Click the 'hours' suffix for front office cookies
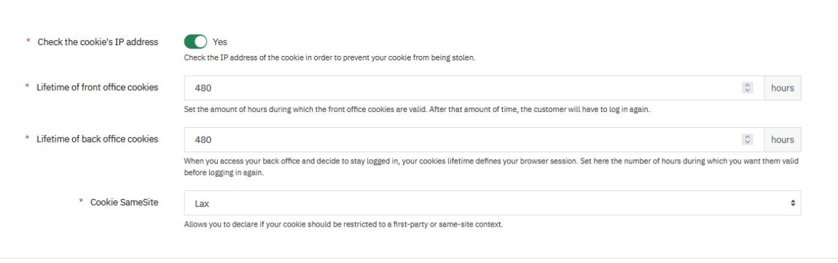The width and height of the screenshot is (838, 263). point(783,88)
